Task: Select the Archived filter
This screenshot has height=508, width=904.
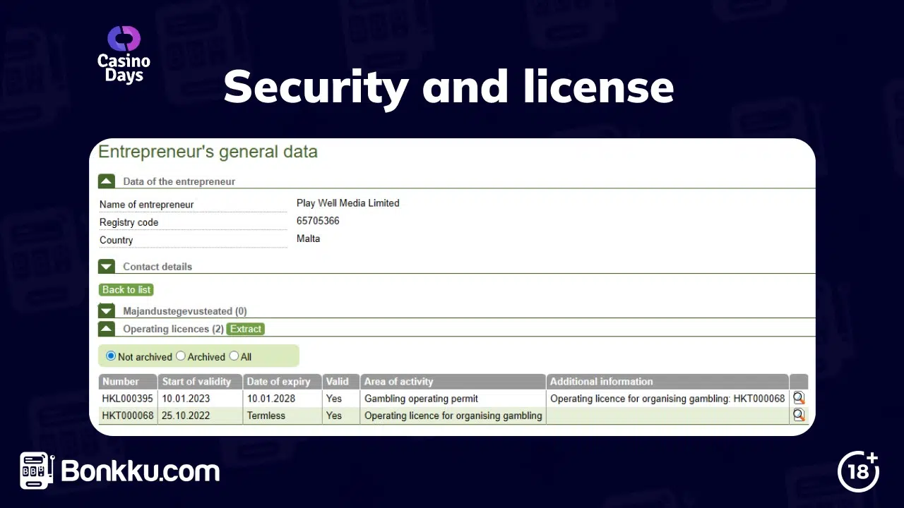Action: (x=181, y=356)
